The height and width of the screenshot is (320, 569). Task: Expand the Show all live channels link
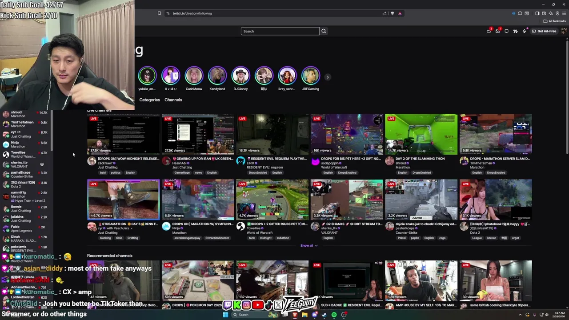[309, 245]
